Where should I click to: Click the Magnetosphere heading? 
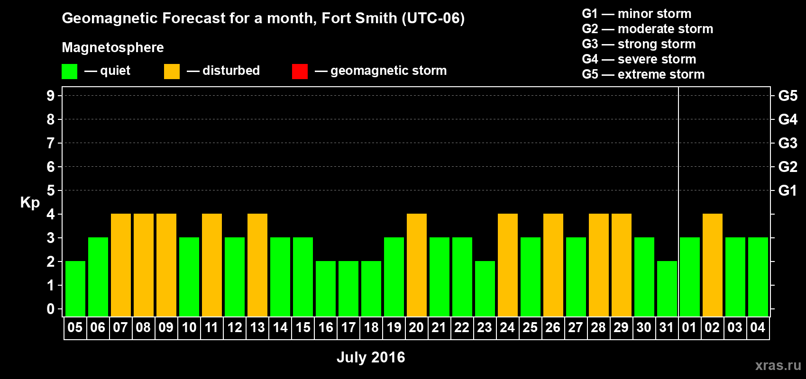coord(113,48)
